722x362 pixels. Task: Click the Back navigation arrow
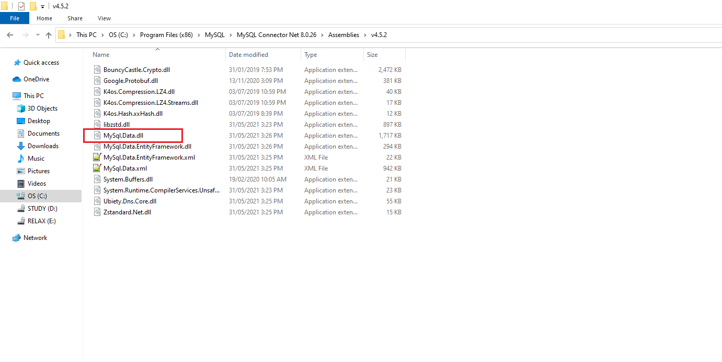10,35
